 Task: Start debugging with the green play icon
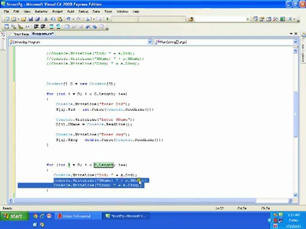pyautogui.click(x=107, y=19)
